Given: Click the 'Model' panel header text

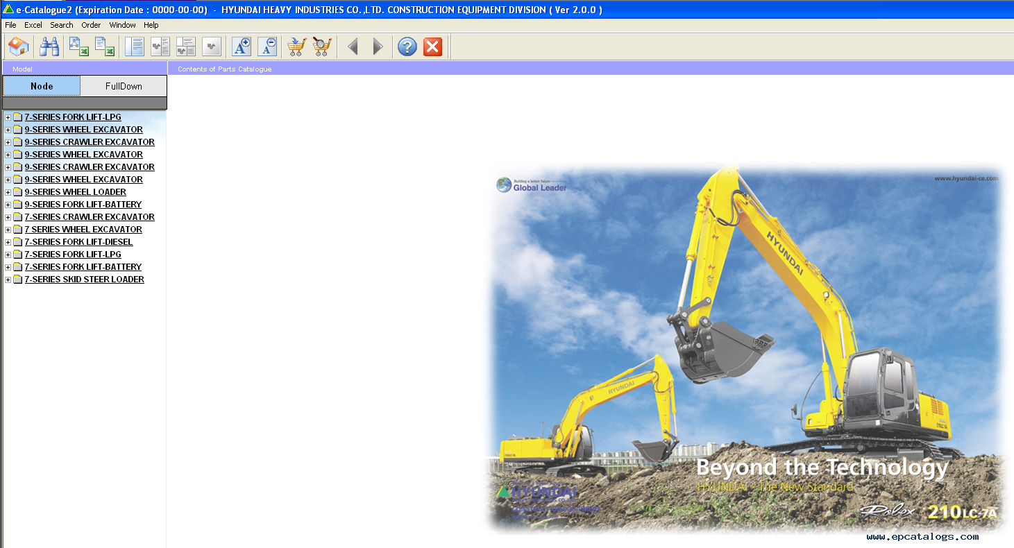Looking at the screenshot, I should click(22, 69).
